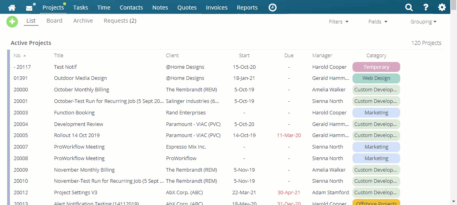Switch to the Board tab

(x=54, y=21)
